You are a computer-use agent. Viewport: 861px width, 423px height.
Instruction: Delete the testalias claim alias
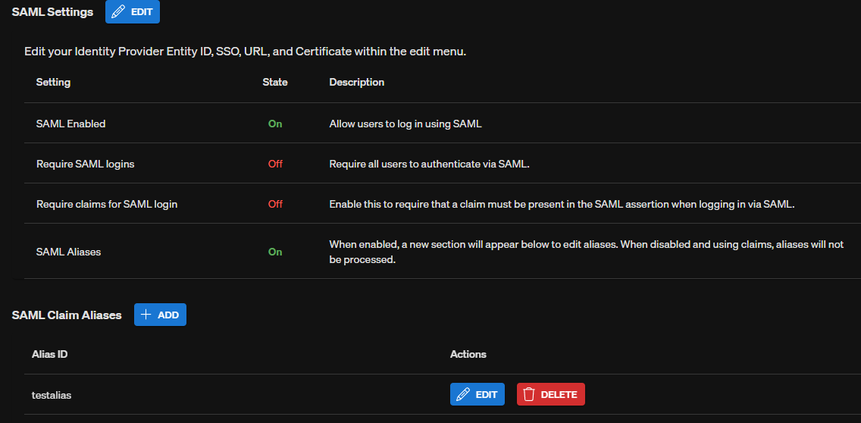click(551, 394)
